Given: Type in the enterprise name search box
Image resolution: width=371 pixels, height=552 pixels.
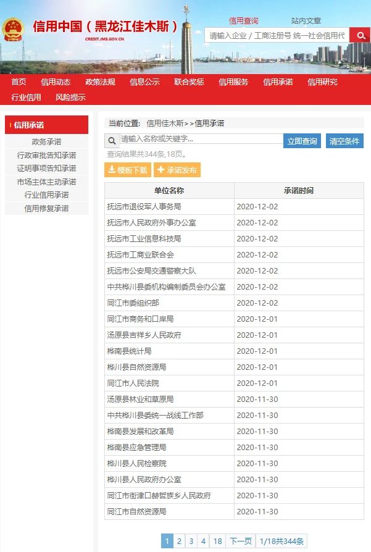Looking at the screenshot, I should (x=277, y=35).
